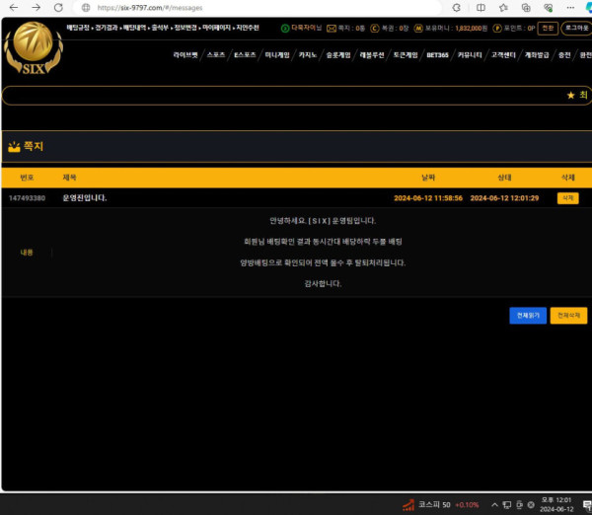
Task: Click the gold star icon in the notice bar
Action: (x=570, y=95)
